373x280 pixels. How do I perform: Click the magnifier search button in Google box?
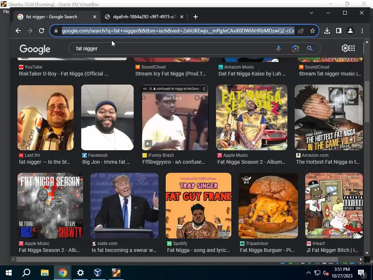[310, 48]
